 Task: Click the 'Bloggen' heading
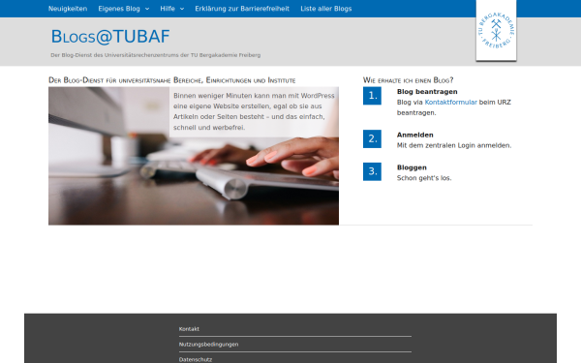pos(412,167)
